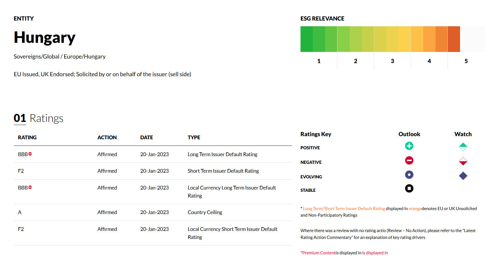Screen dimensions: 502x268
Task: Click the Watch column heading
Action: coord(463,134)
